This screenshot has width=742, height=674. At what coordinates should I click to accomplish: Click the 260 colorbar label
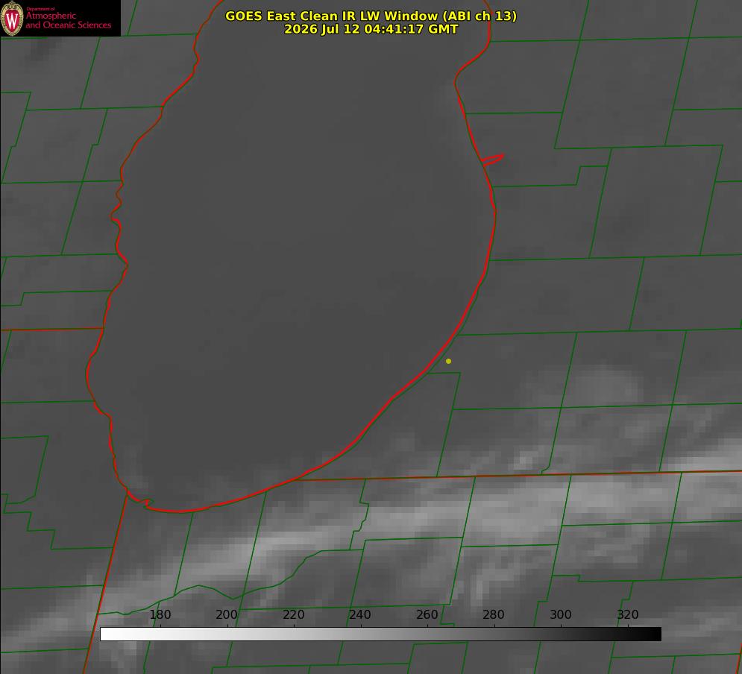tap(427, 614)
